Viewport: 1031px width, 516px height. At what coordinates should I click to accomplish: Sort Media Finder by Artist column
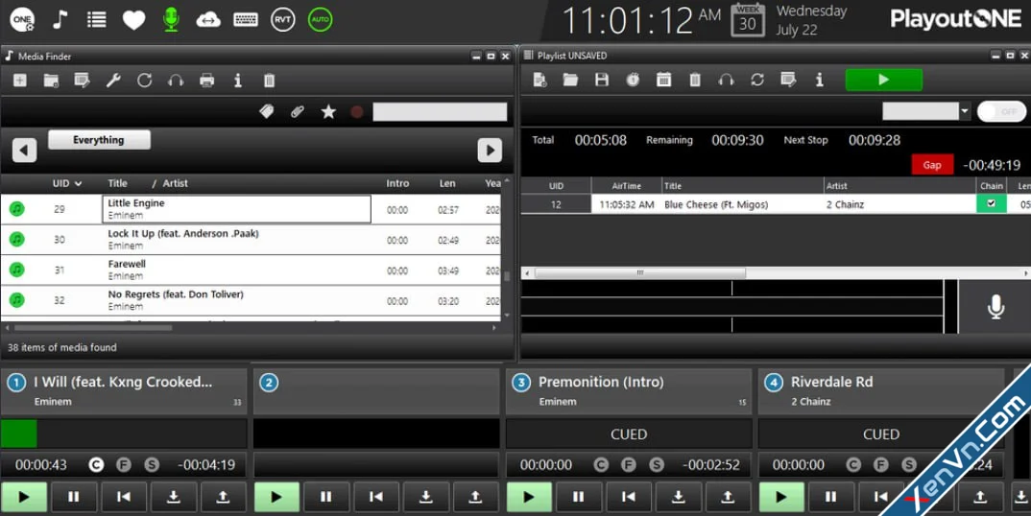click(175, 183)
